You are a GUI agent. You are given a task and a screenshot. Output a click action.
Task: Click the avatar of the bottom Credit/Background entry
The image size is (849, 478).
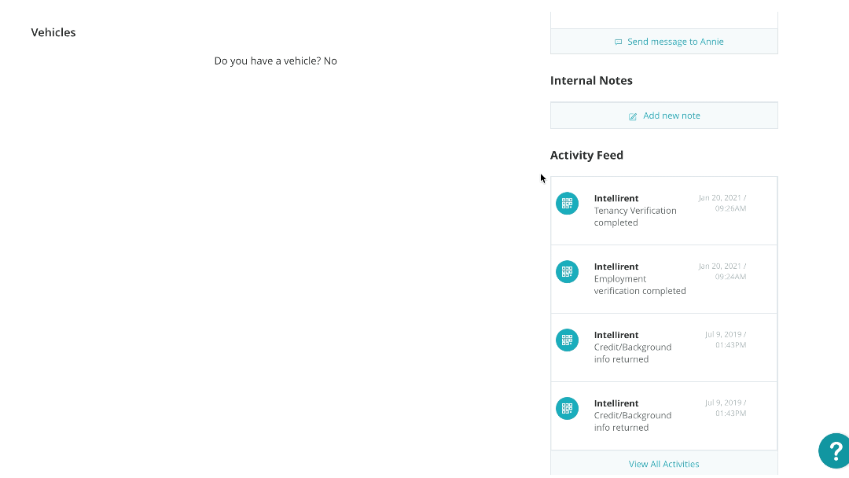click(567, 408)
